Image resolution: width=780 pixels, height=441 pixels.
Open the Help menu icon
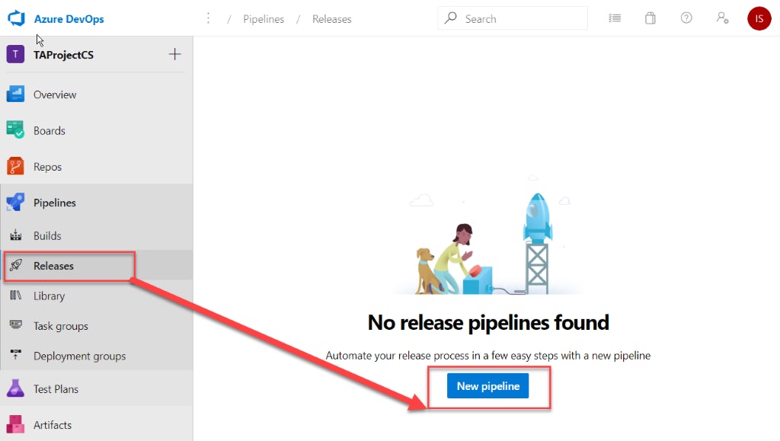coord(686,18)
